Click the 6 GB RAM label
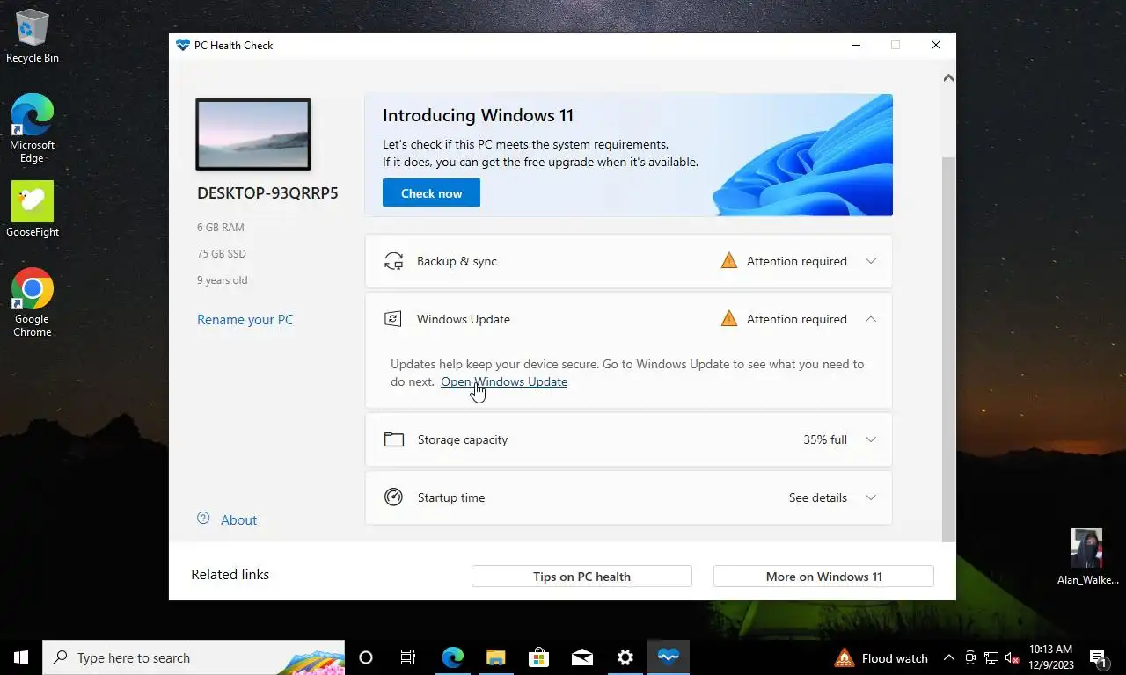Screen dimensions: 1126x675 click(x=221, y=228)
